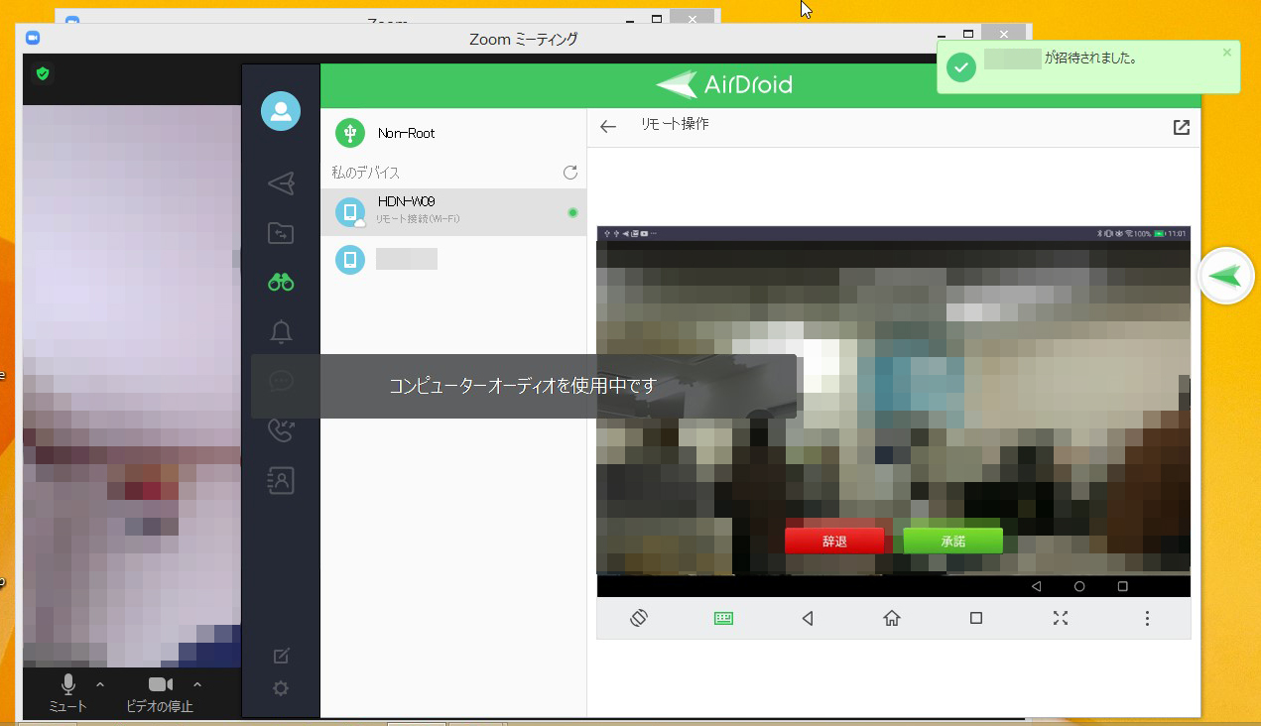Open AirDroid settings gear icon

[x=281, y=687]
